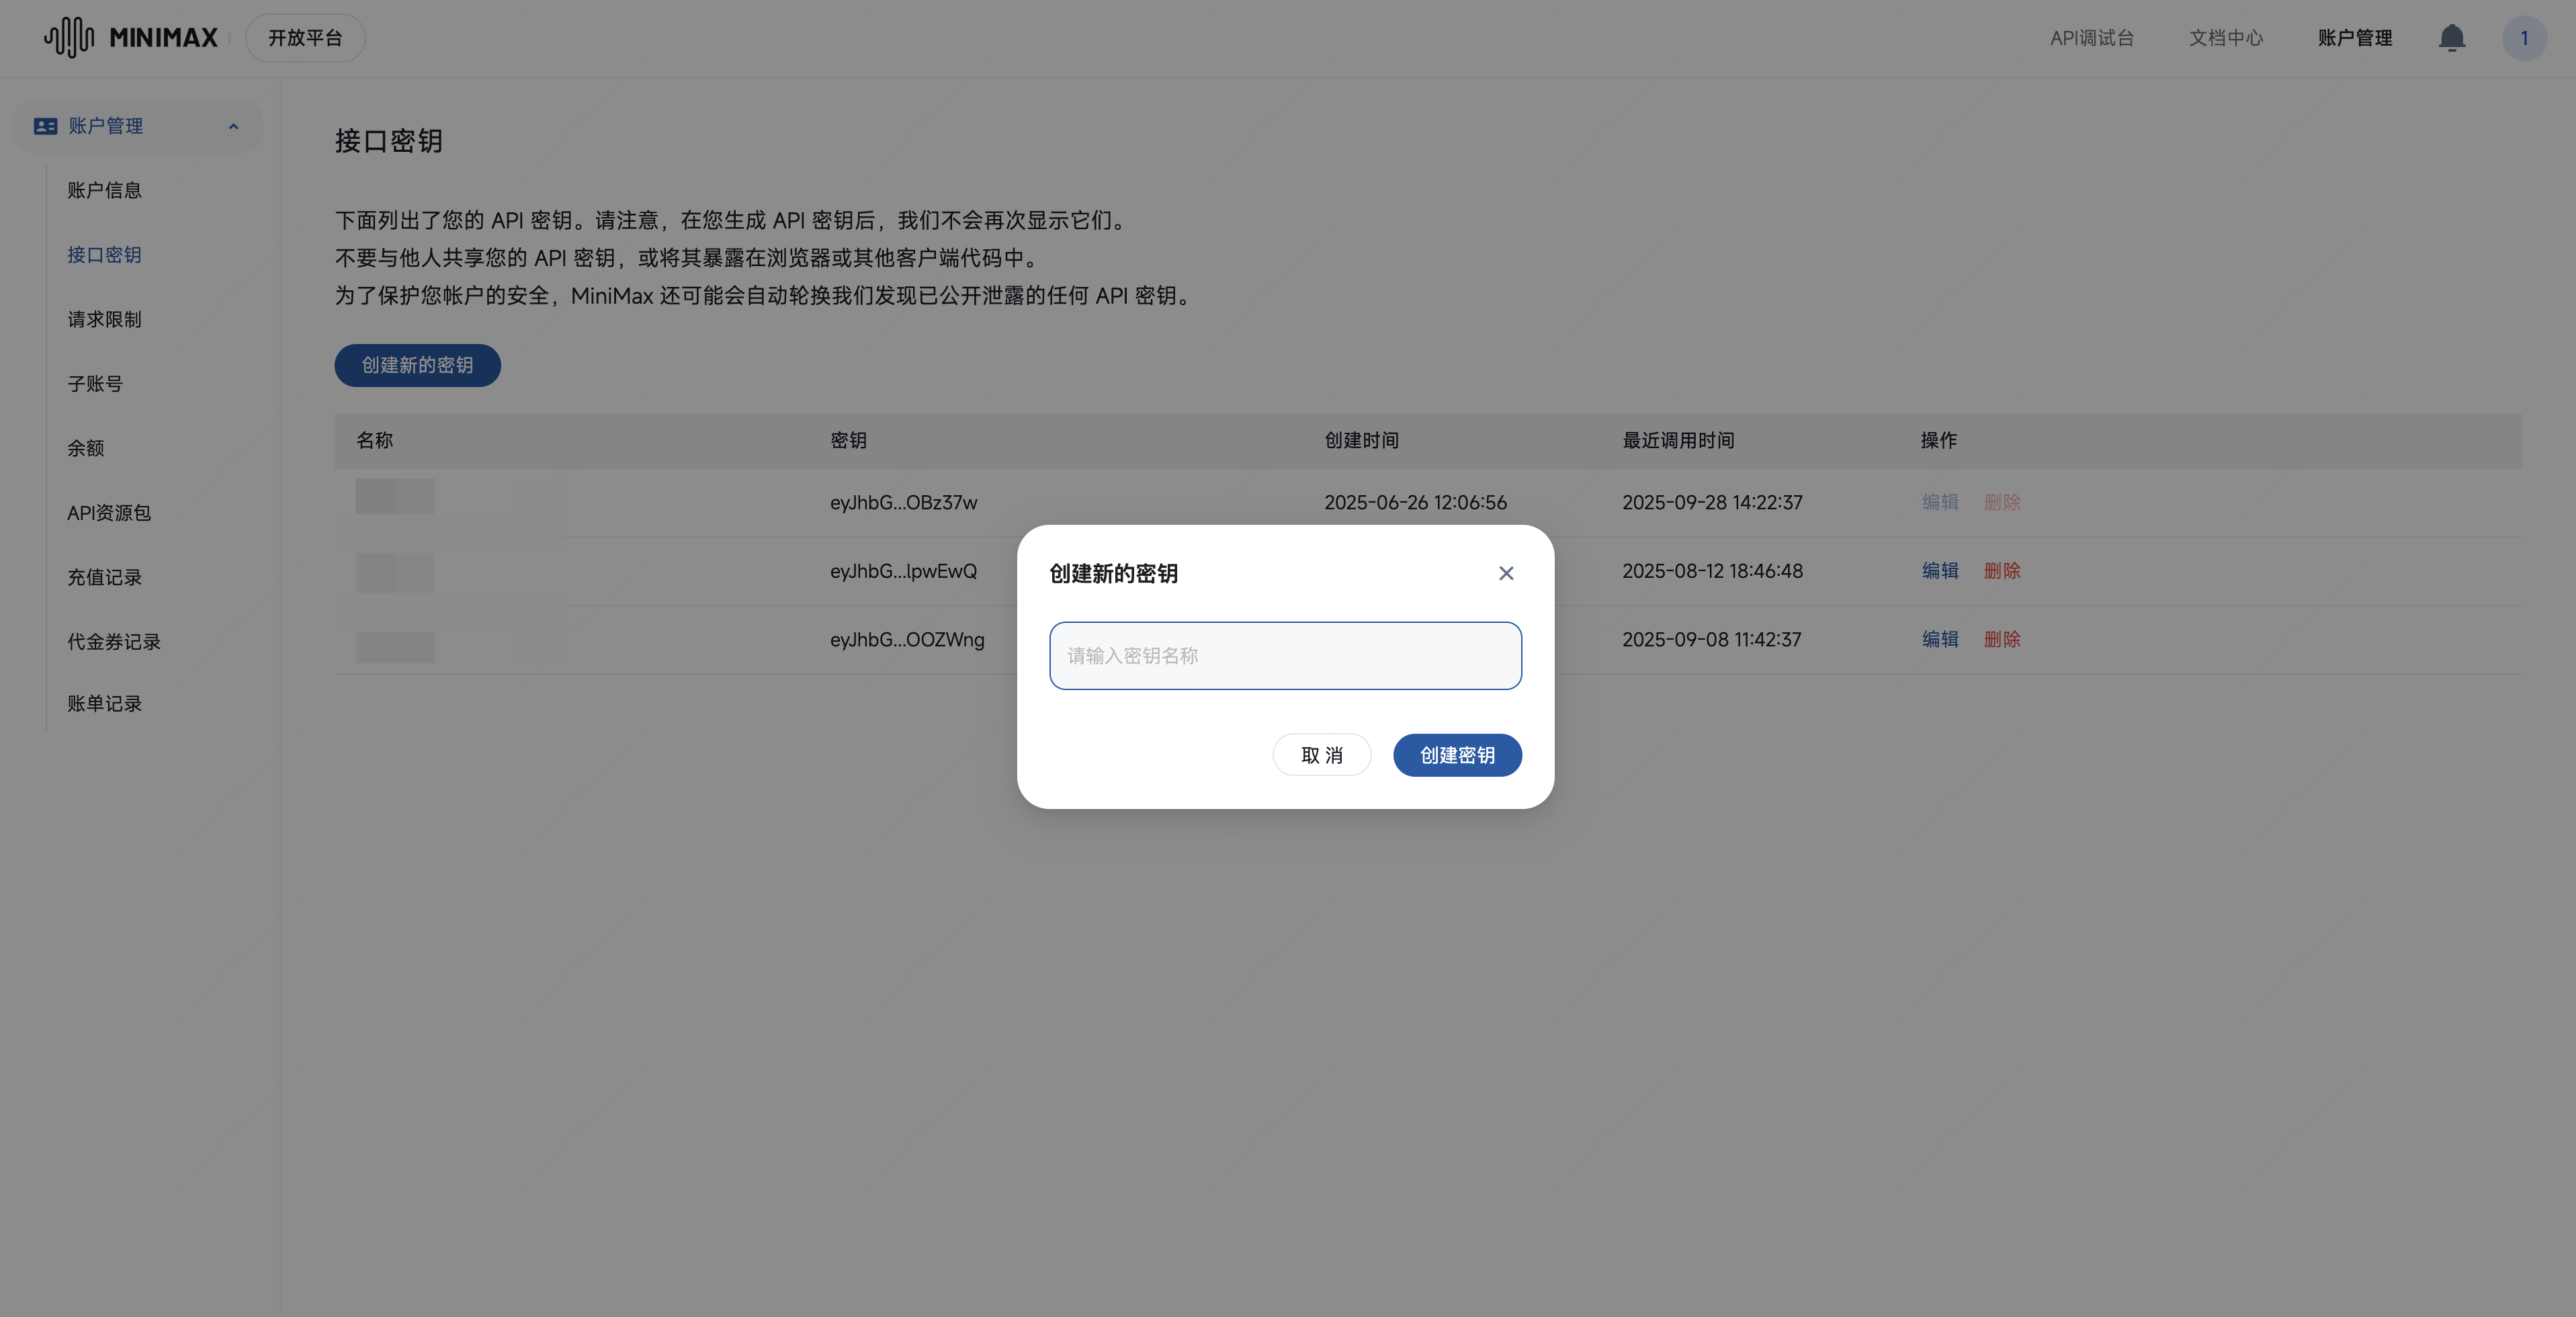Confirm with the 创建密钥 button

click(x=1457, y=755)
